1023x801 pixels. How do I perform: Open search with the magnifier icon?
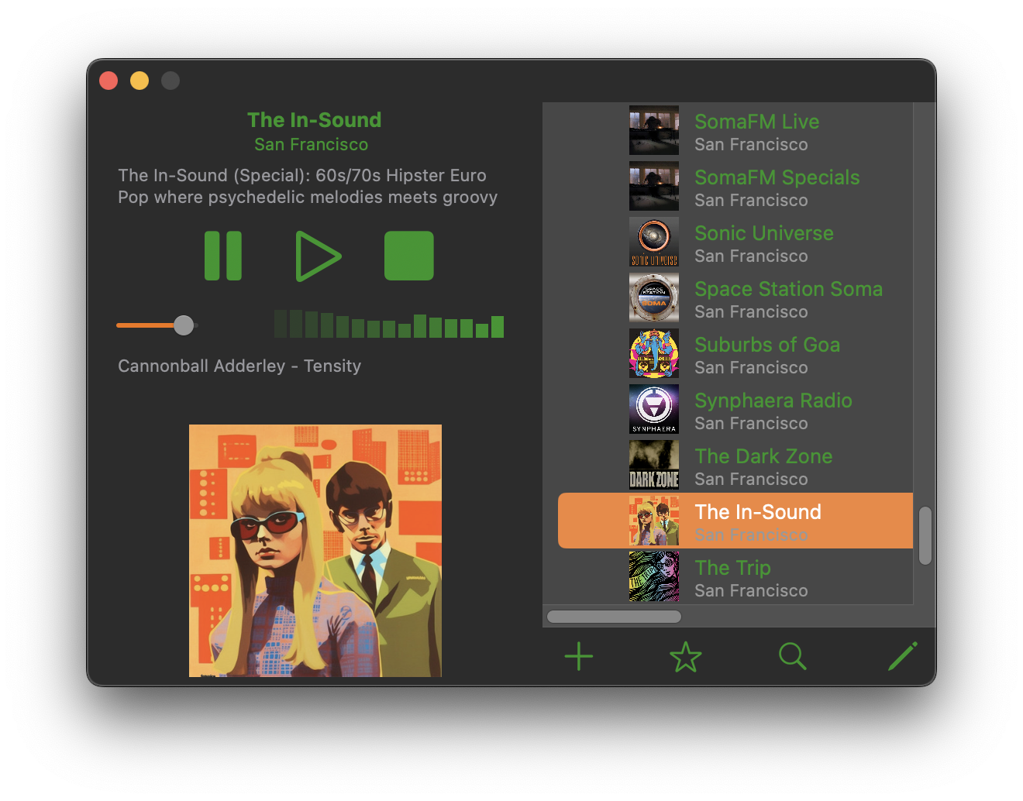[793, 657]
